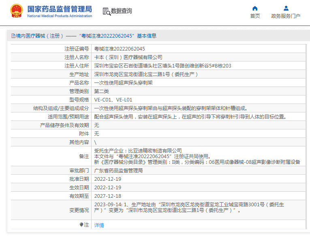
Task: Click the 注册人名称 row label
Action: point(77,57)
